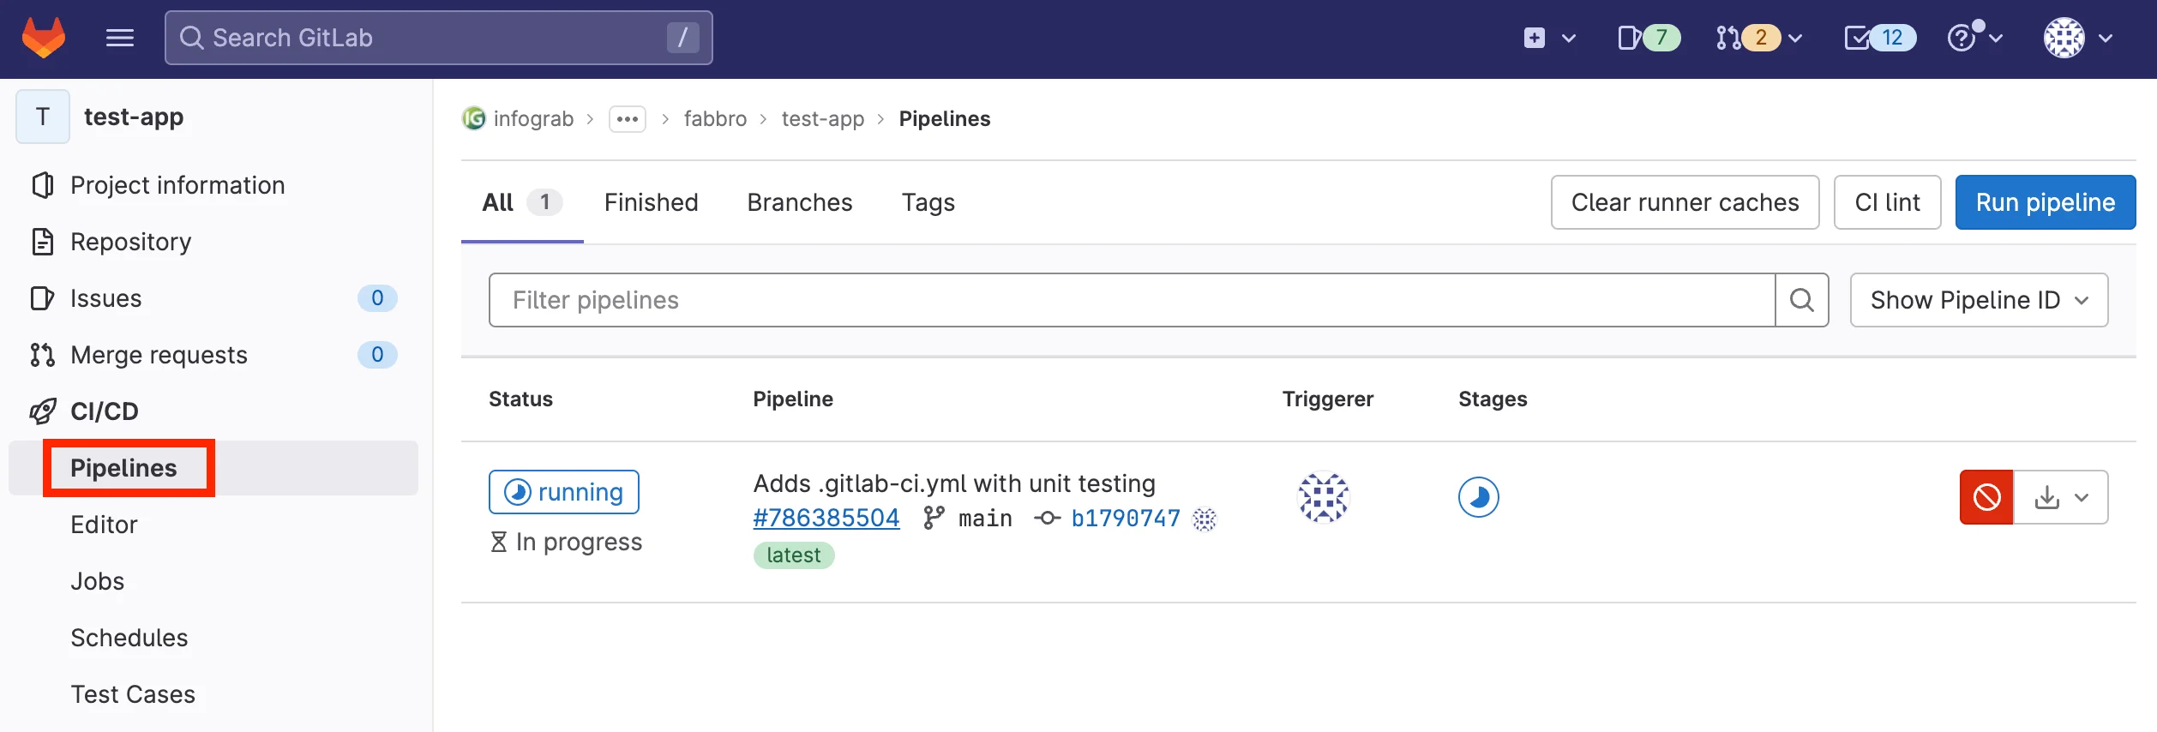This screenshot has width=2157, height=732.
Task: Expand the Show Pipeline ID dropdown
Action: (x=1978, y=300)
